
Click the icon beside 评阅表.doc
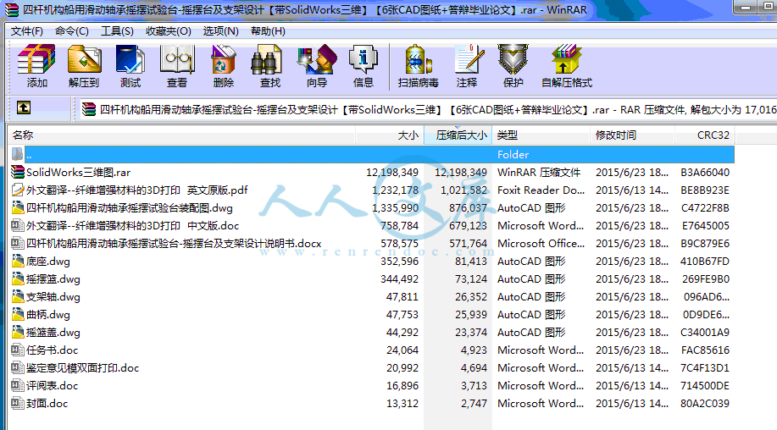coord(17,386)
